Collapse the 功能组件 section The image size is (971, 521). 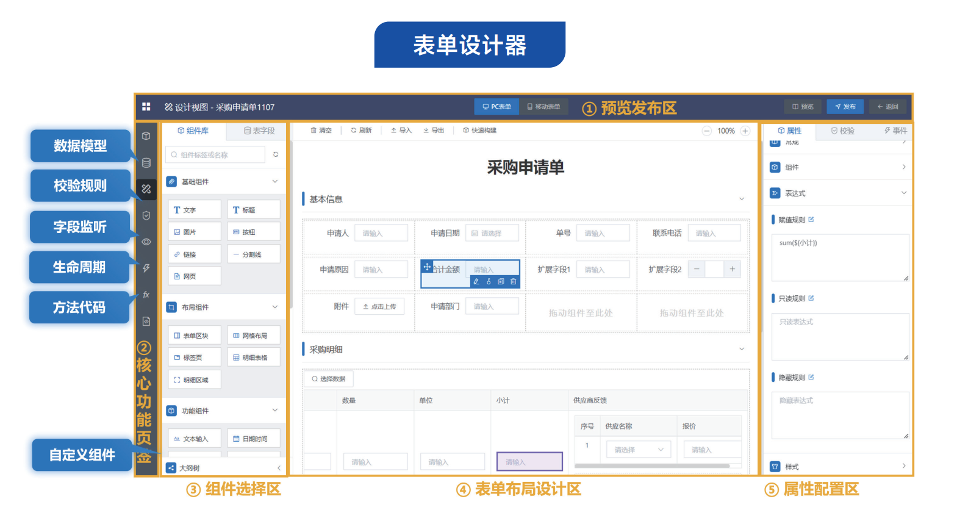[275, 410]
